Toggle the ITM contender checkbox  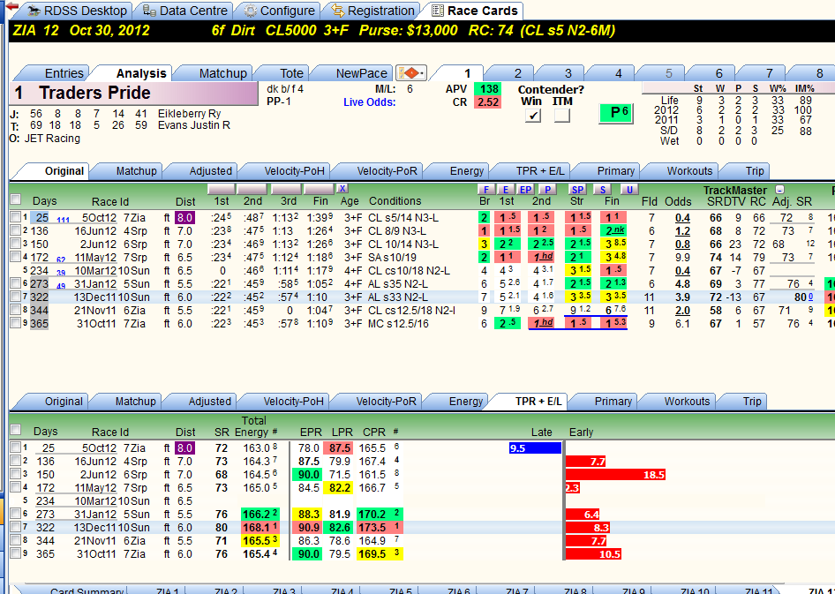click(561, 115)
